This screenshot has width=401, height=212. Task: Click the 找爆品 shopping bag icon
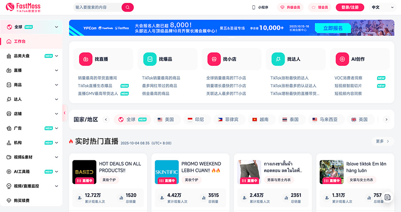150,59
